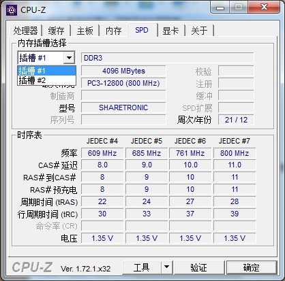Click the 频率 row label
Image resolution: width=285 pixels, height=281 pixels.
click(x=69, y=153)
